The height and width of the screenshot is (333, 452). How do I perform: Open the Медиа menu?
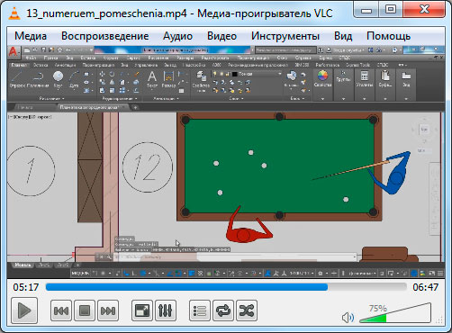click(x=31, y=36)
